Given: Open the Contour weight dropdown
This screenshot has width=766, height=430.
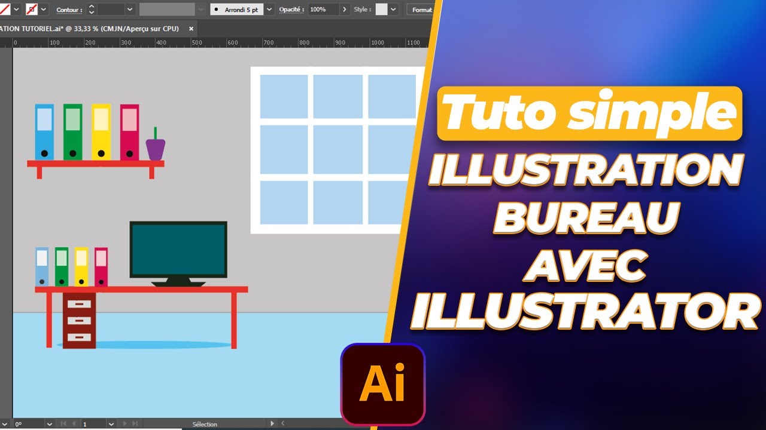Looking at the screenshot, I should [x=130, y=10].
